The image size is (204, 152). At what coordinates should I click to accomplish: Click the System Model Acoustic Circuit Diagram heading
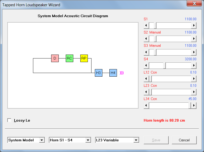73,16
